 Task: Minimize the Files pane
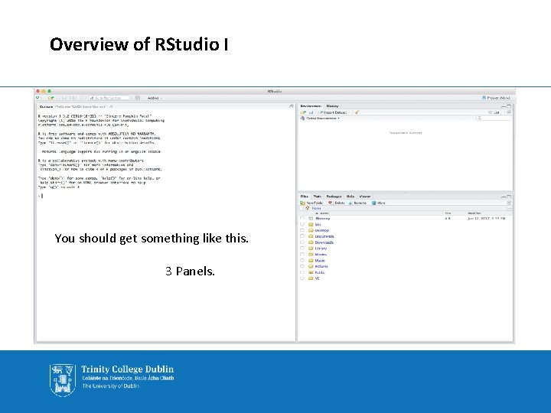pyautogui.click(x=504, y=197)
